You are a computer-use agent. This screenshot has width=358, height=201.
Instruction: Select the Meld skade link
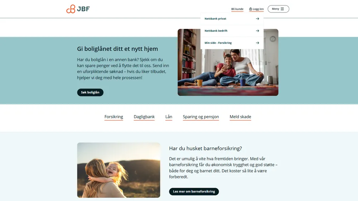240,117
